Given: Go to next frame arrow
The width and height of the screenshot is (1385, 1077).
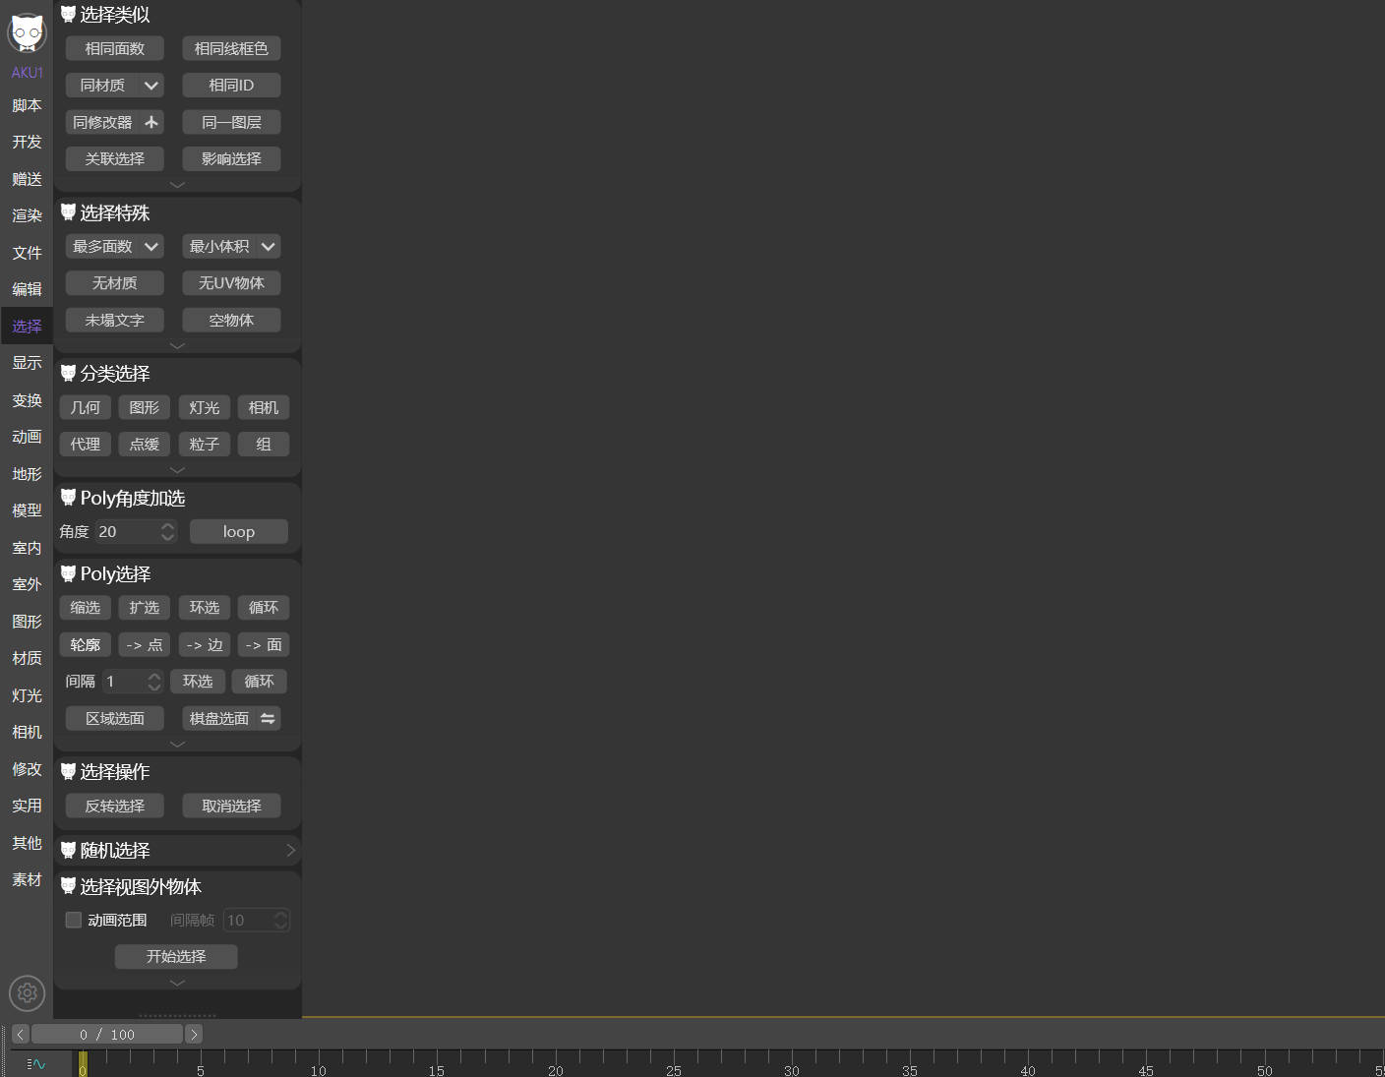Looking at the screenshot, I should point(194,1034).
